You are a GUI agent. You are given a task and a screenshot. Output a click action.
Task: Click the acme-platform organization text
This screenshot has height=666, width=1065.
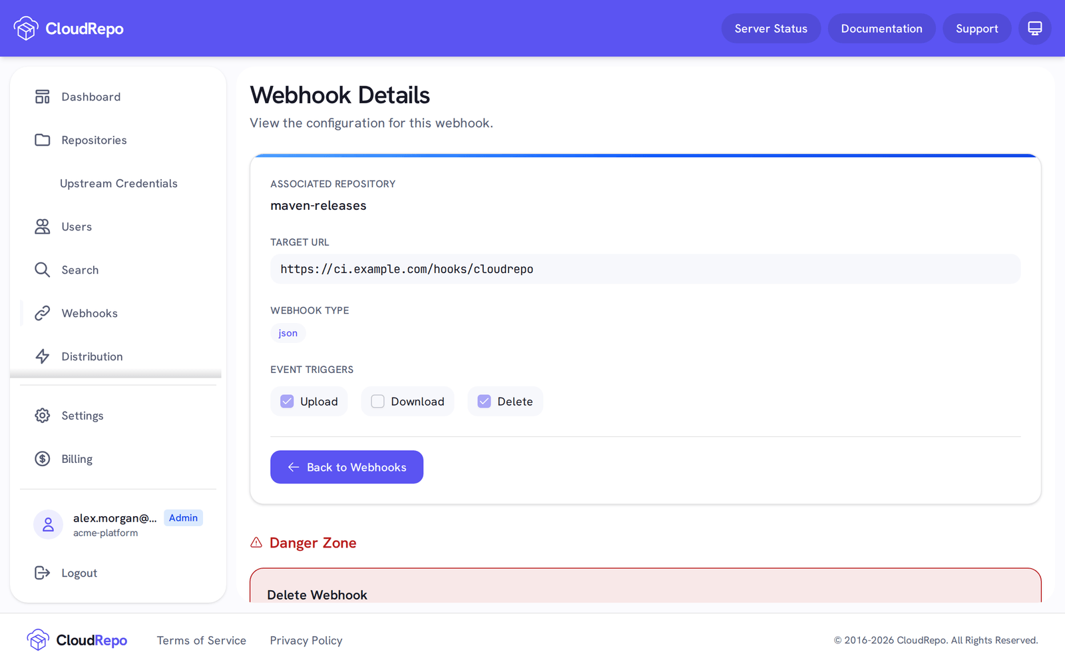106,533
